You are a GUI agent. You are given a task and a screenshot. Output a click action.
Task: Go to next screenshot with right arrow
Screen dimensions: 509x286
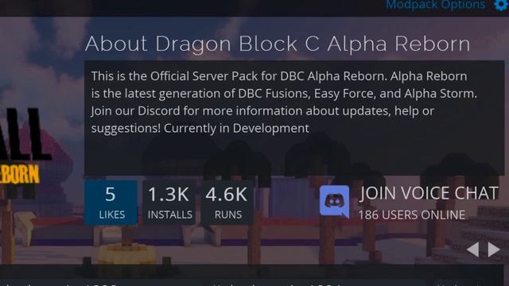click(494, 249)
